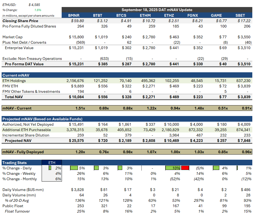Select the ETHM column header
255x215 pixels.
[x=145, y=15]
